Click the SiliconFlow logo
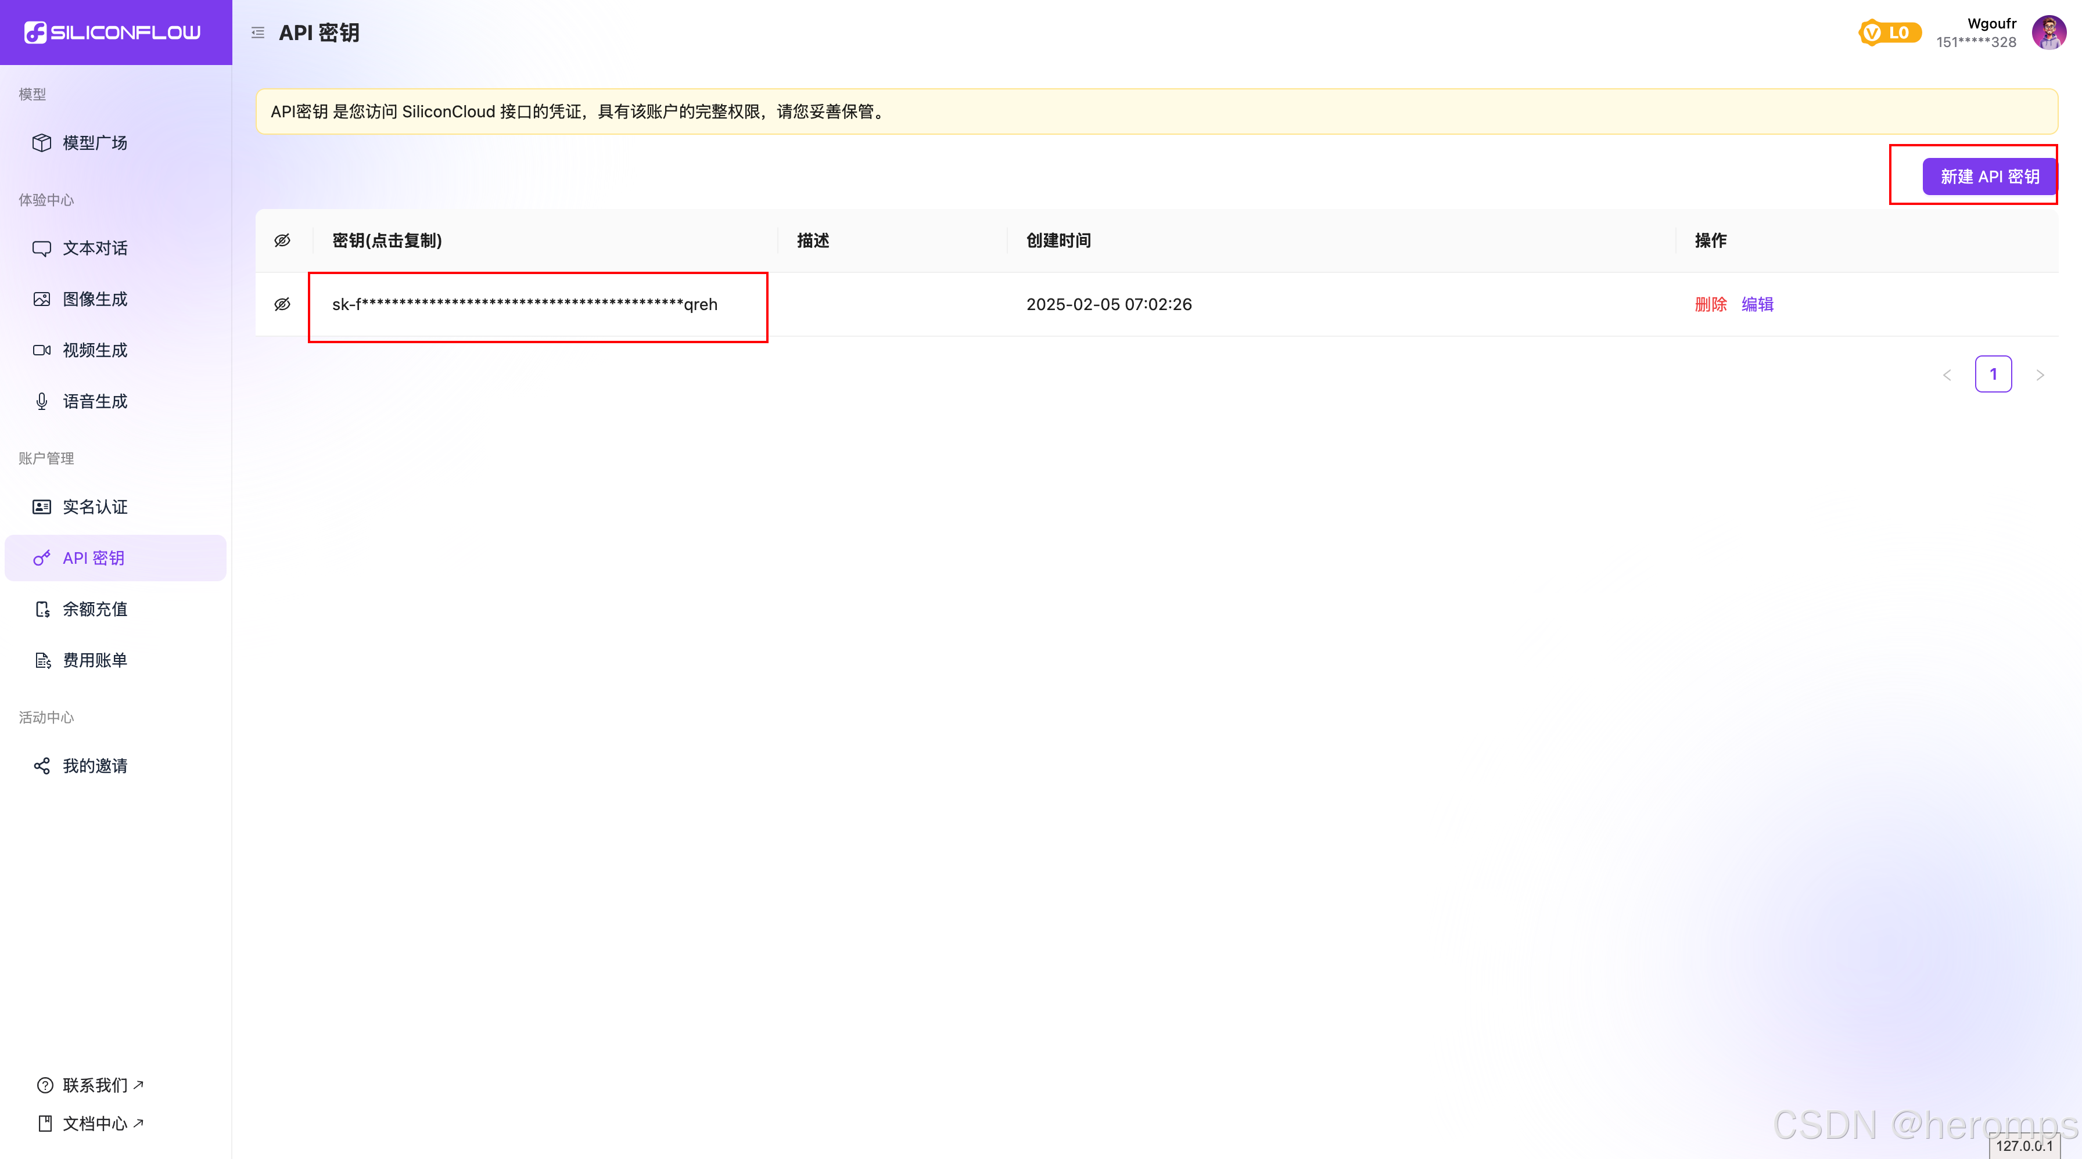The image size is (2082, 1159). (x=113, y=33)
